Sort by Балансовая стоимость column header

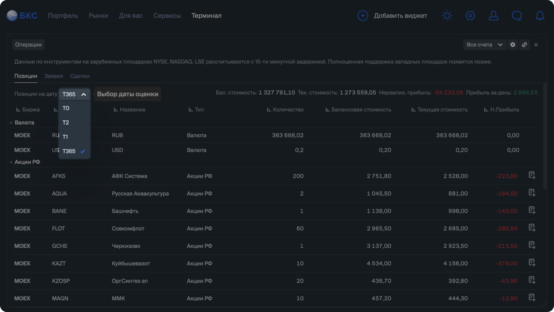pyautogui.click(x=358, y=110)
